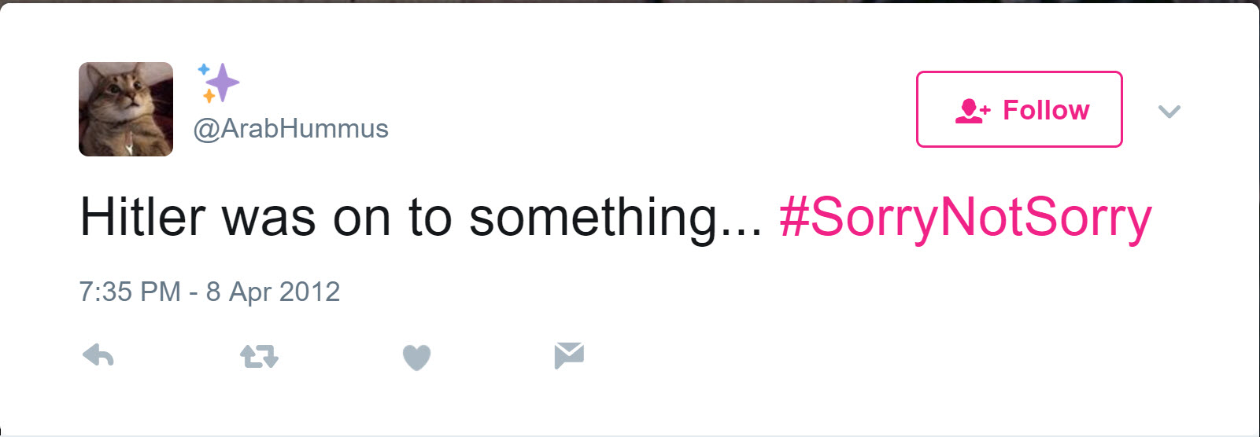Open the cat profile avatar
The image size is (1260, 437).
(x=126, y=109)
